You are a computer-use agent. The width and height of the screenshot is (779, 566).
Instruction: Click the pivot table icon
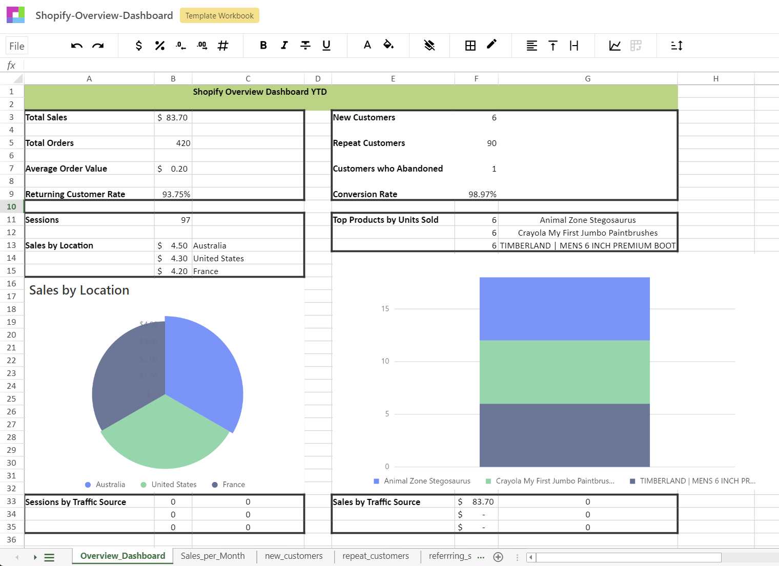[x=636, y=46]
